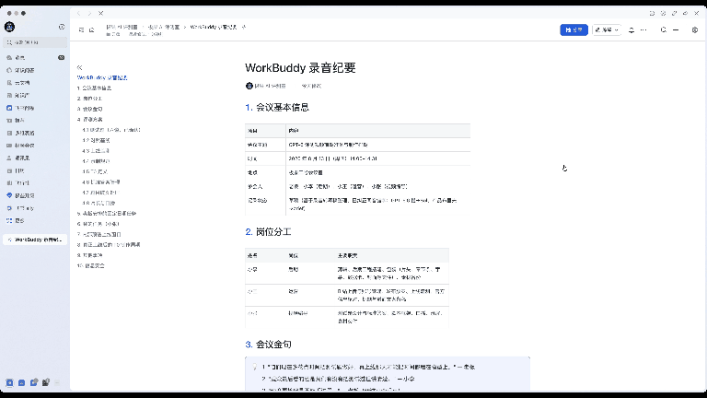Screen dimensions: 707x398
Task: Jump to outline section 1 会议基本信息
Action: 94,88
